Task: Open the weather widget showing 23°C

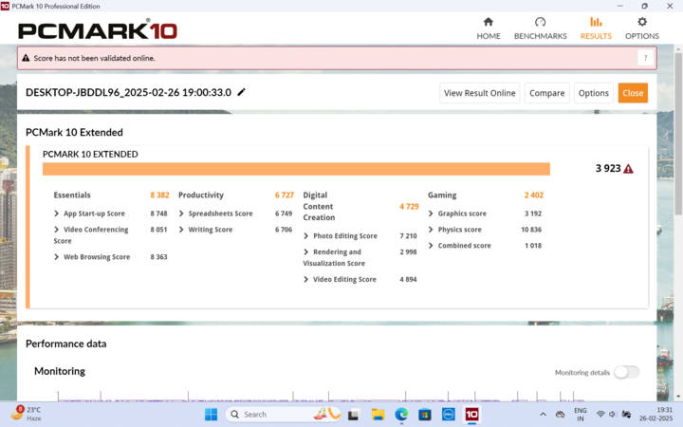Action: [26, 415]
